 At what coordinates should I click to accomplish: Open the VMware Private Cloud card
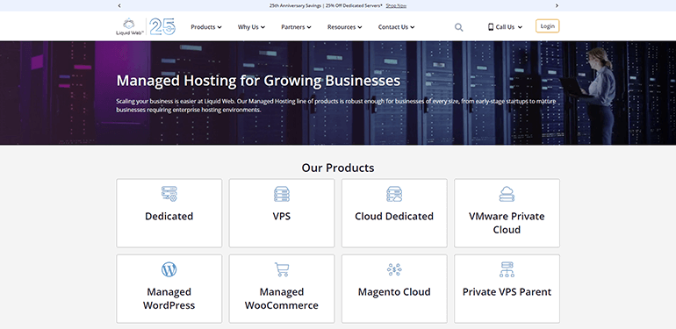pos(507,213)
